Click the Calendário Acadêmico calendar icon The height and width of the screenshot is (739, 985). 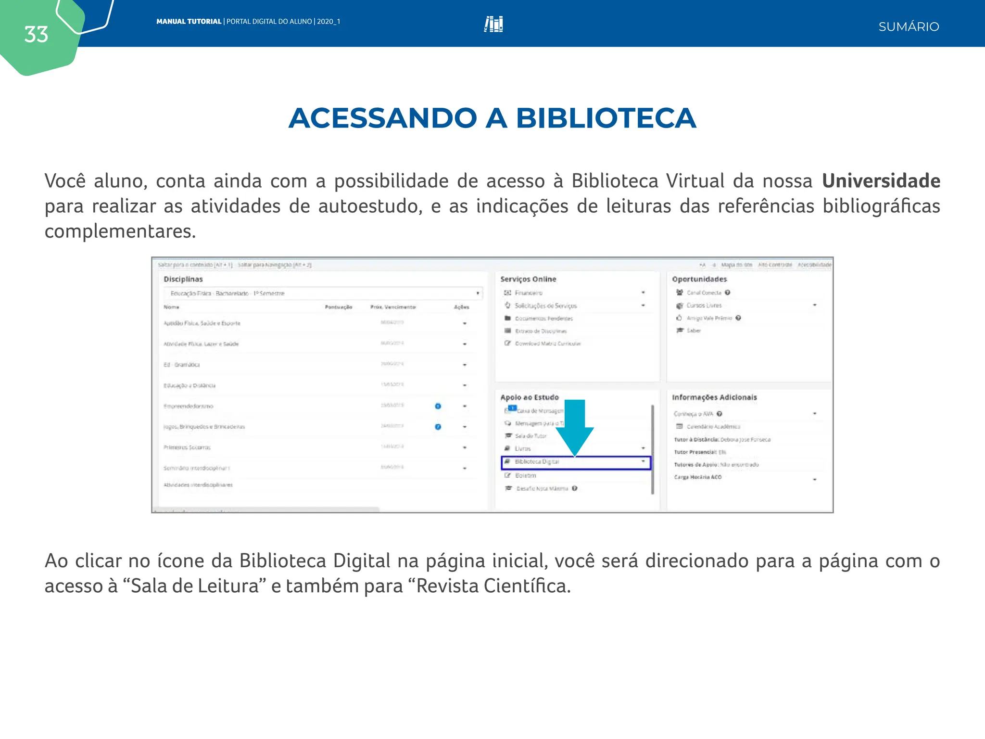click(x=680, y=426)
